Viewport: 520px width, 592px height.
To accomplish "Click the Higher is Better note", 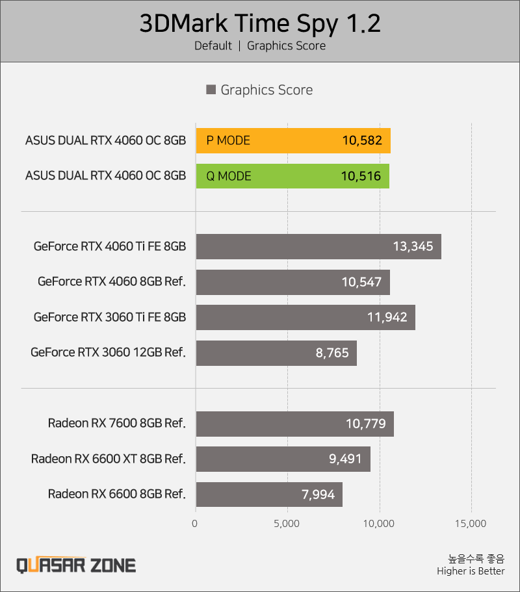I will pyautogui.click(x=471, y=571).
